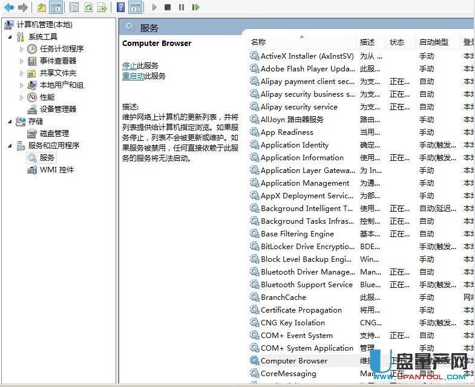This screenshot has height=387, width=475.
Task: Select the CNG Key Isolation service
Action: tap(361, 323)
